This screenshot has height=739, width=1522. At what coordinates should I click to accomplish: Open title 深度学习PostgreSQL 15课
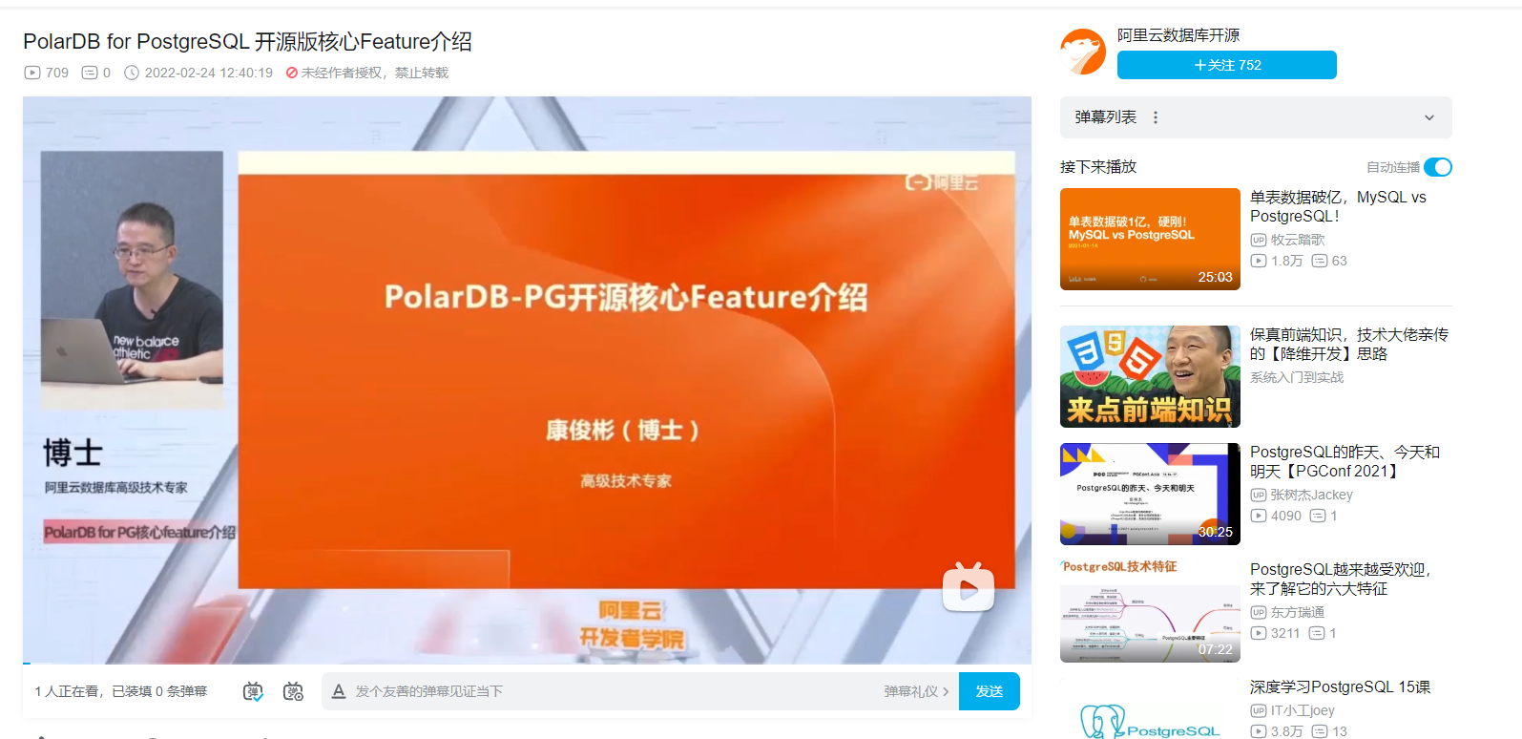1340,686
